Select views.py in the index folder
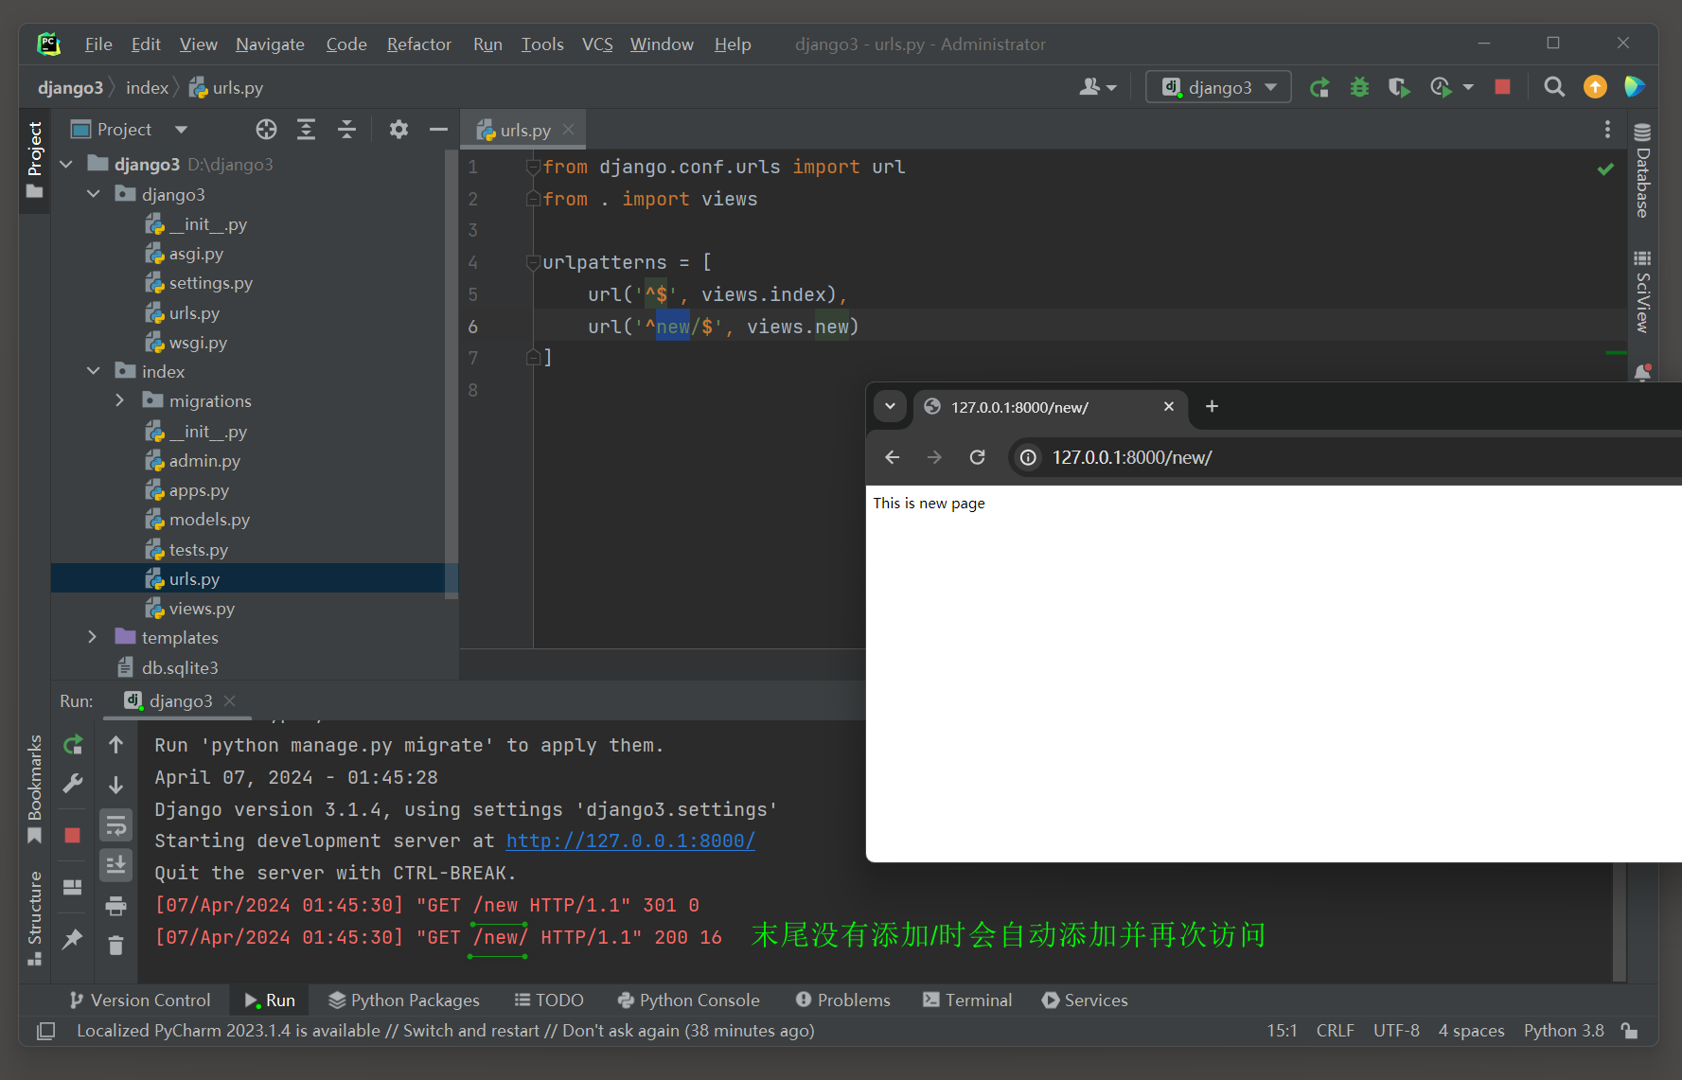The width and height of the screenshot is (1682, 1080). [202, 609]
